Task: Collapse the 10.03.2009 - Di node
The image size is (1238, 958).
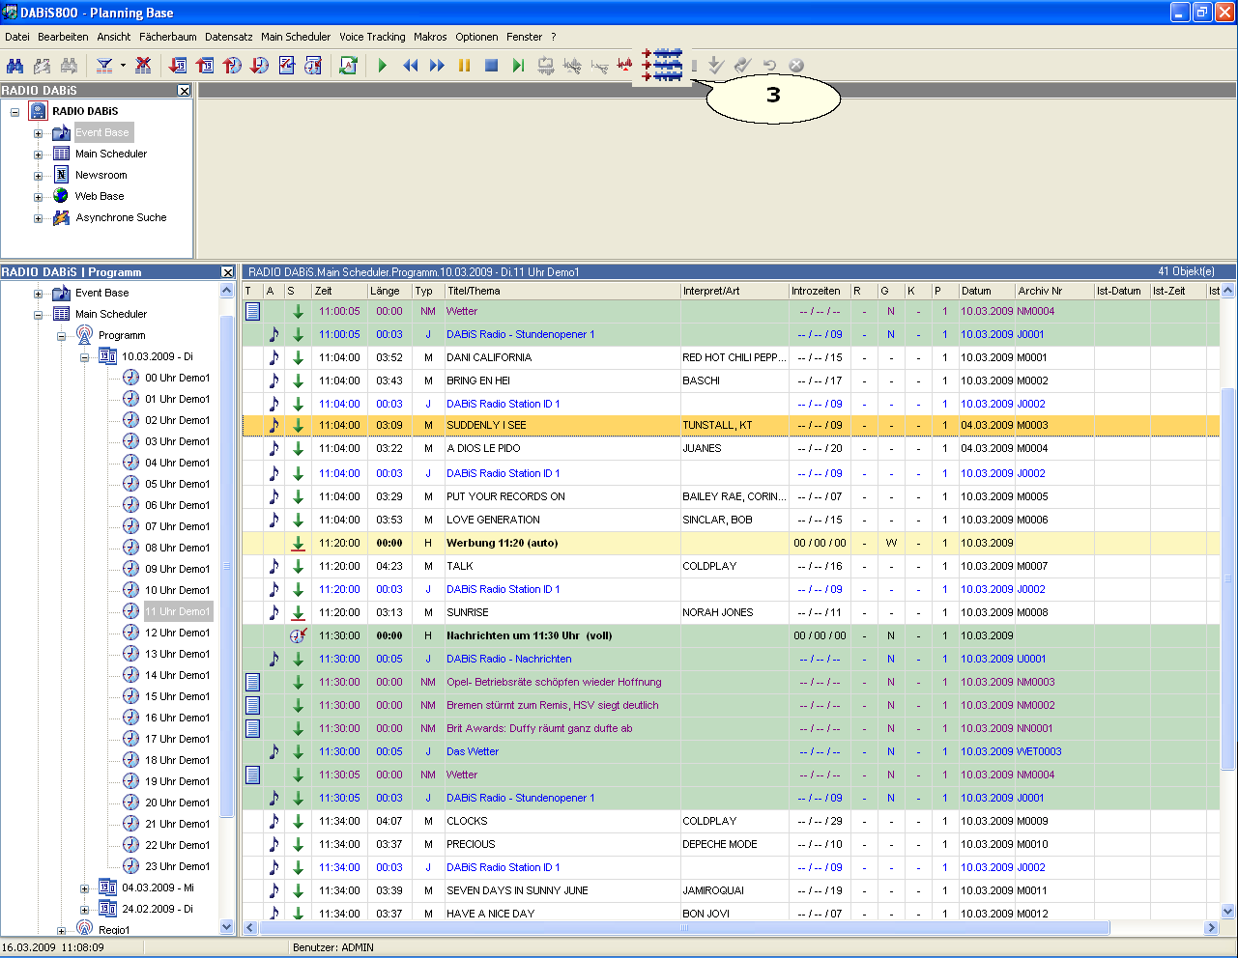Action: tap(84, 357)
